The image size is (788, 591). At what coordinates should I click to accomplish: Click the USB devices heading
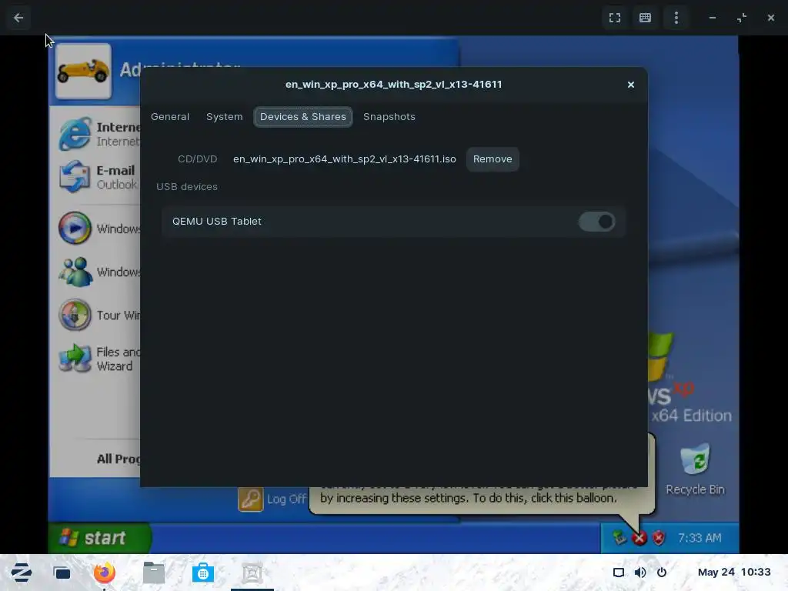coord(187,186)
